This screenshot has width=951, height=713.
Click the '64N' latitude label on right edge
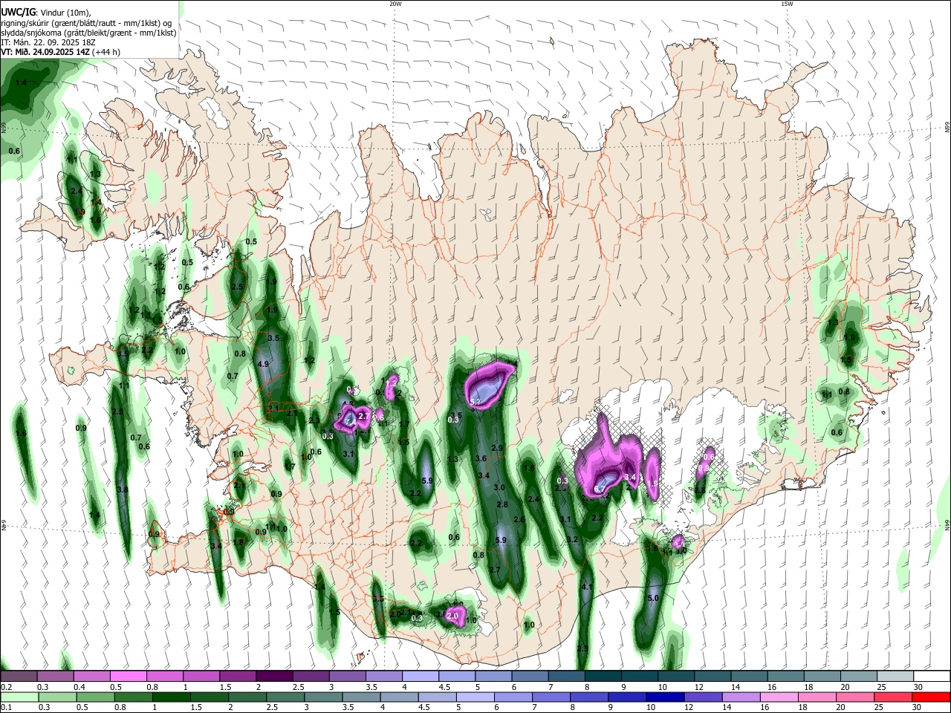[947, 524]
